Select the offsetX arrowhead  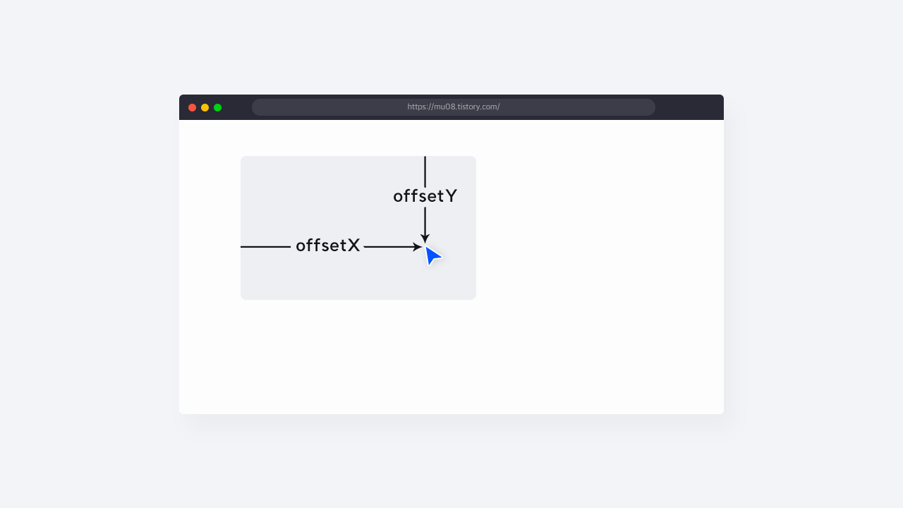(x=418, y=247)
